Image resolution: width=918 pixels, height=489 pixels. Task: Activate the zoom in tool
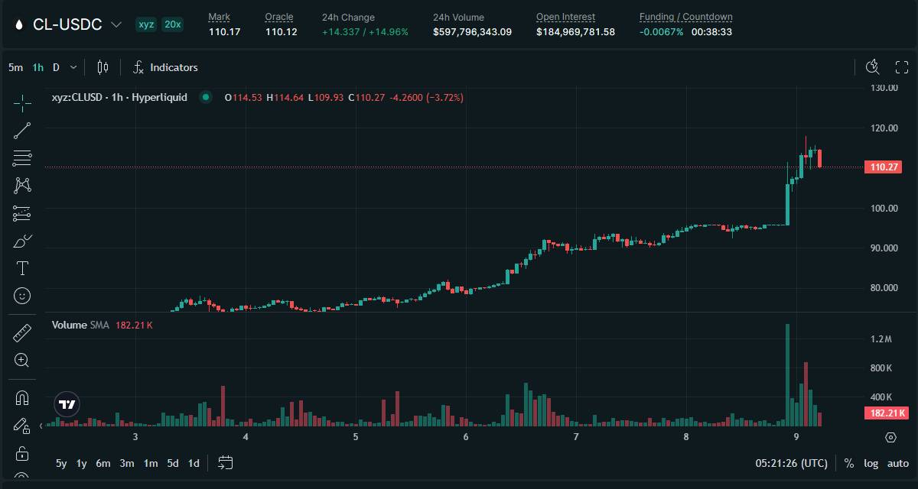tap(22, 360)
